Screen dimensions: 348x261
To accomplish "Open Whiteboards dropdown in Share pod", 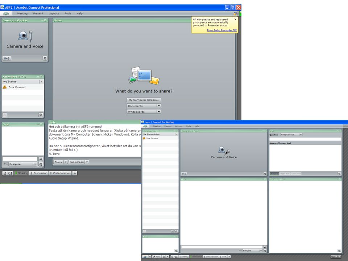I will [159, 112].
